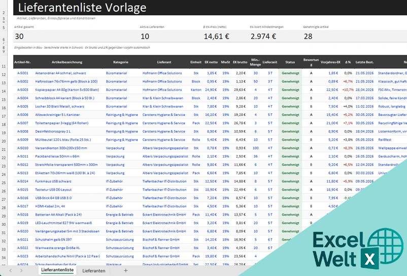Click the Artikelbezeichnung header cell
Screen dimensions: 407x276
click(67, 62)
